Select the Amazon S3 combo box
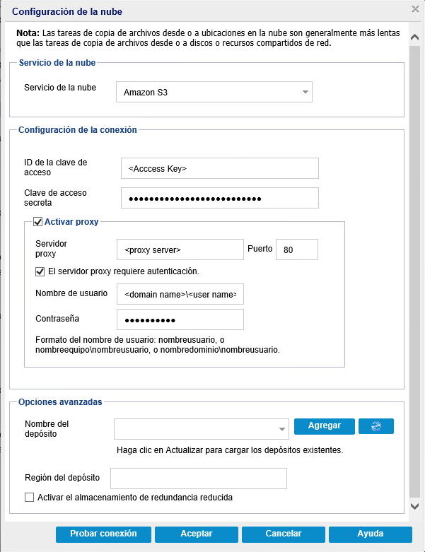Viewport: 425px width, 552px height. coord(214,92)
